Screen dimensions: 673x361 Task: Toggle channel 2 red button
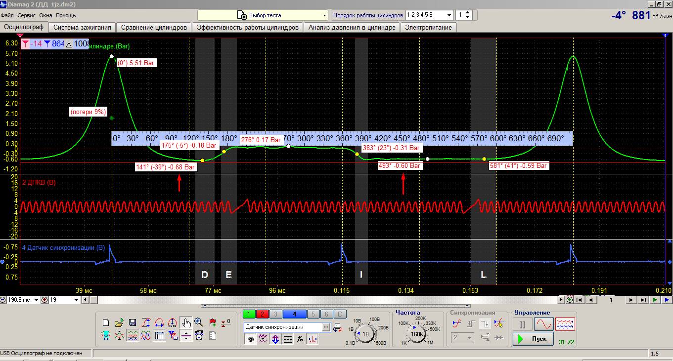(x=263, y=314)
